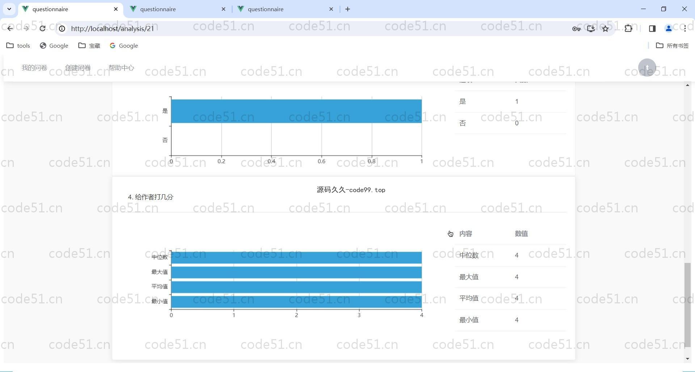
Task: Open password manager key icon
Action: [576, 29]
